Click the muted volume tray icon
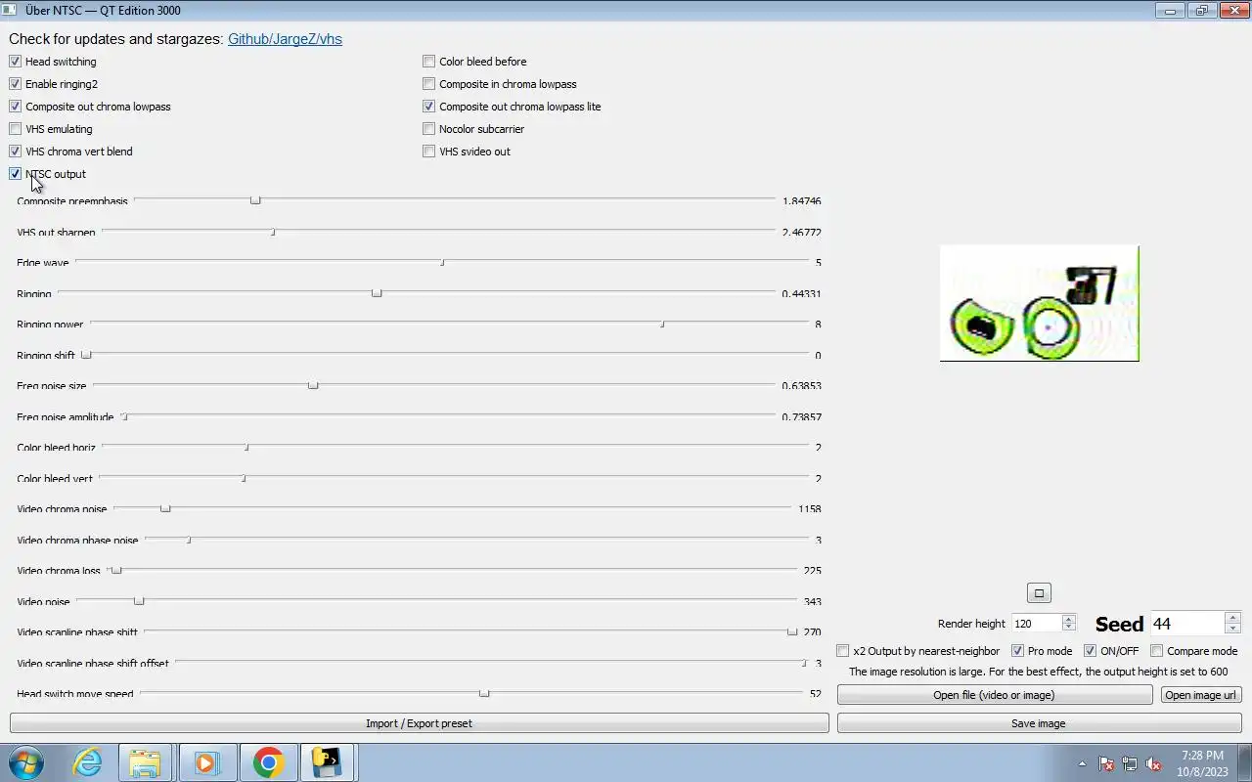1252x782 pixels. click(x=1153, y=764)
